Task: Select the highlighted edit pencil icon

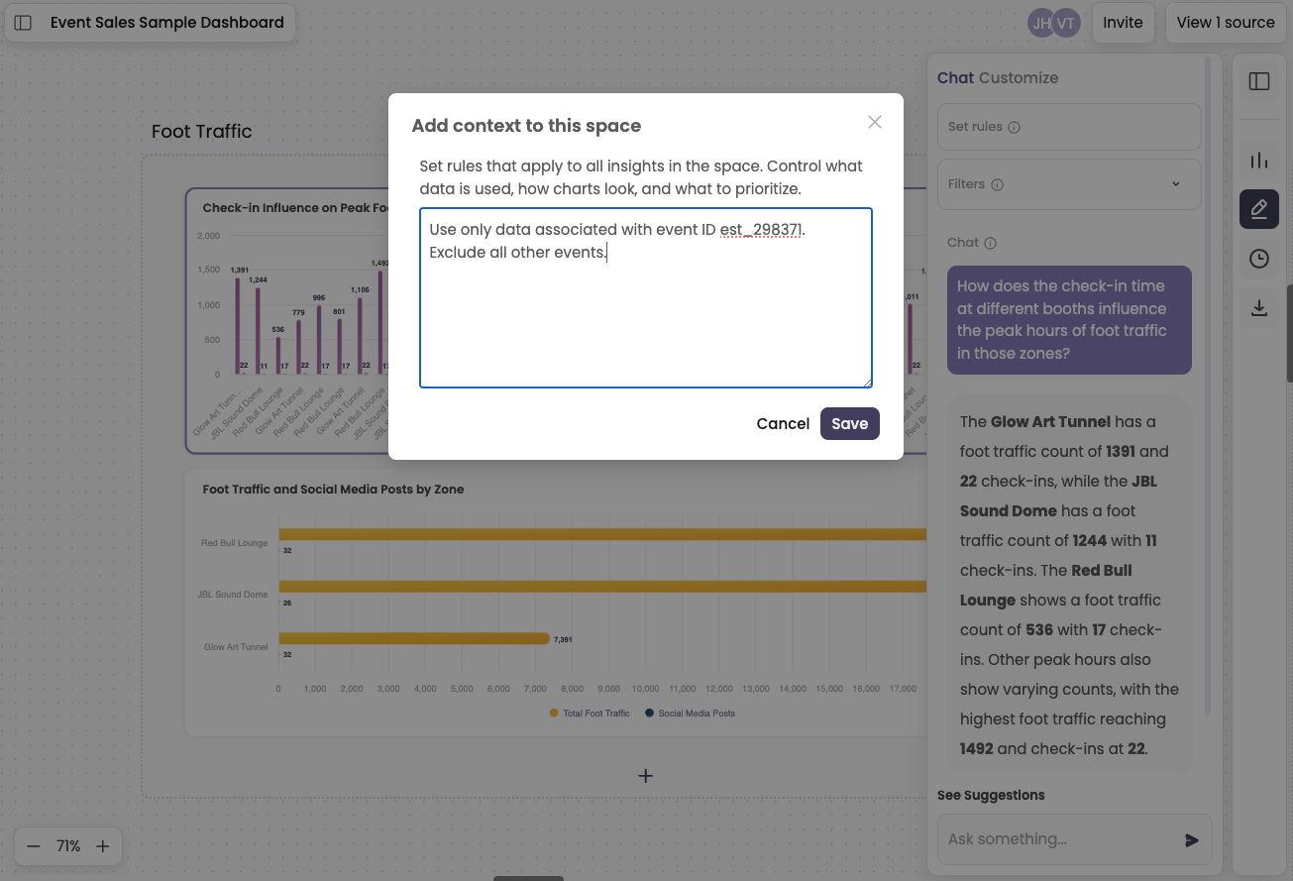Action: click(x=1258, y=209)
